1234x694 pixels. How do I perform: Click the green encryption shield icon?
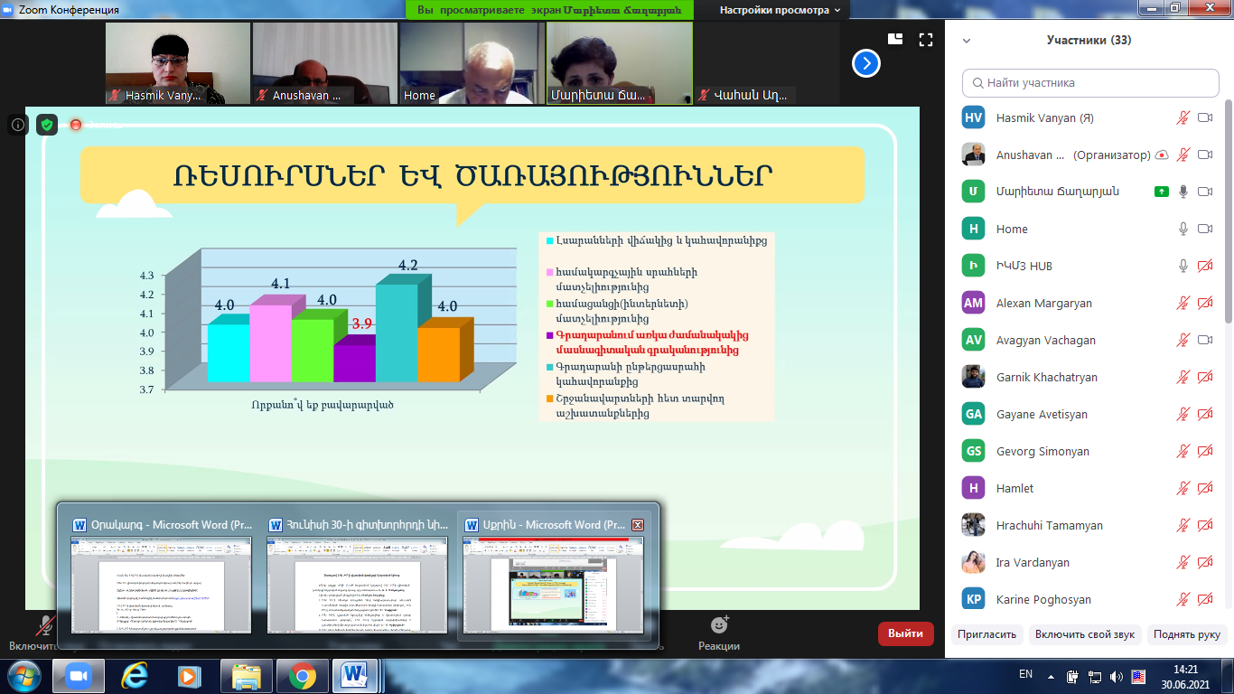[47, 125]
